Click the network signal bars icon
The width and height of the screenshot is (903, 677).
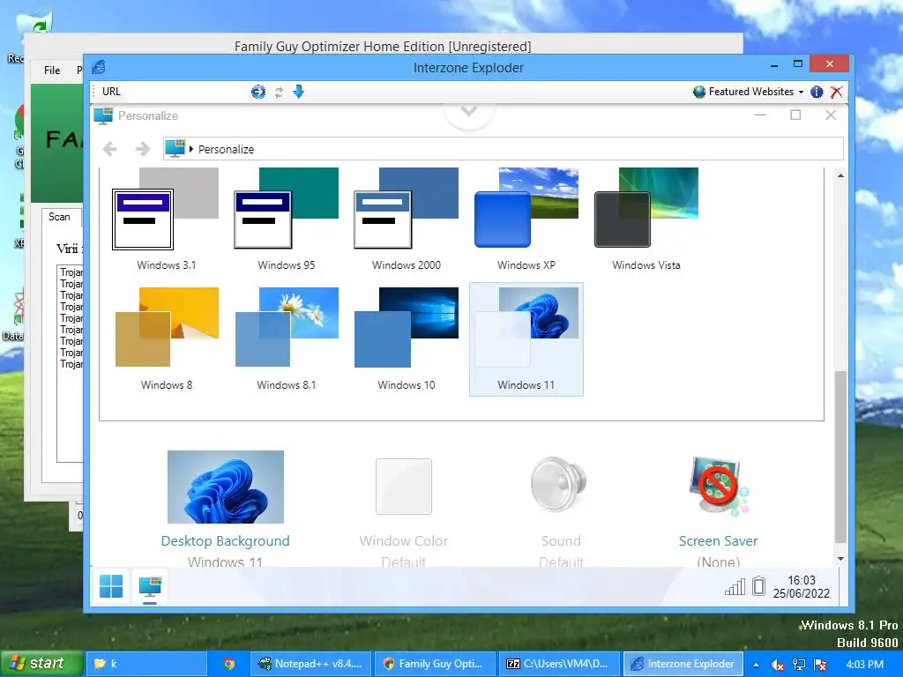tap(735, 586)
